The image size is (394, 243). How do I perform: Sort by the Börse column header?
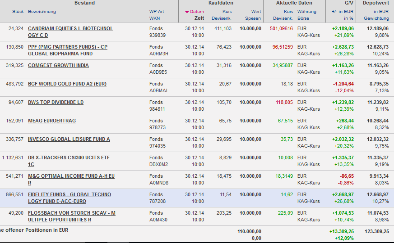click(303, 18)
